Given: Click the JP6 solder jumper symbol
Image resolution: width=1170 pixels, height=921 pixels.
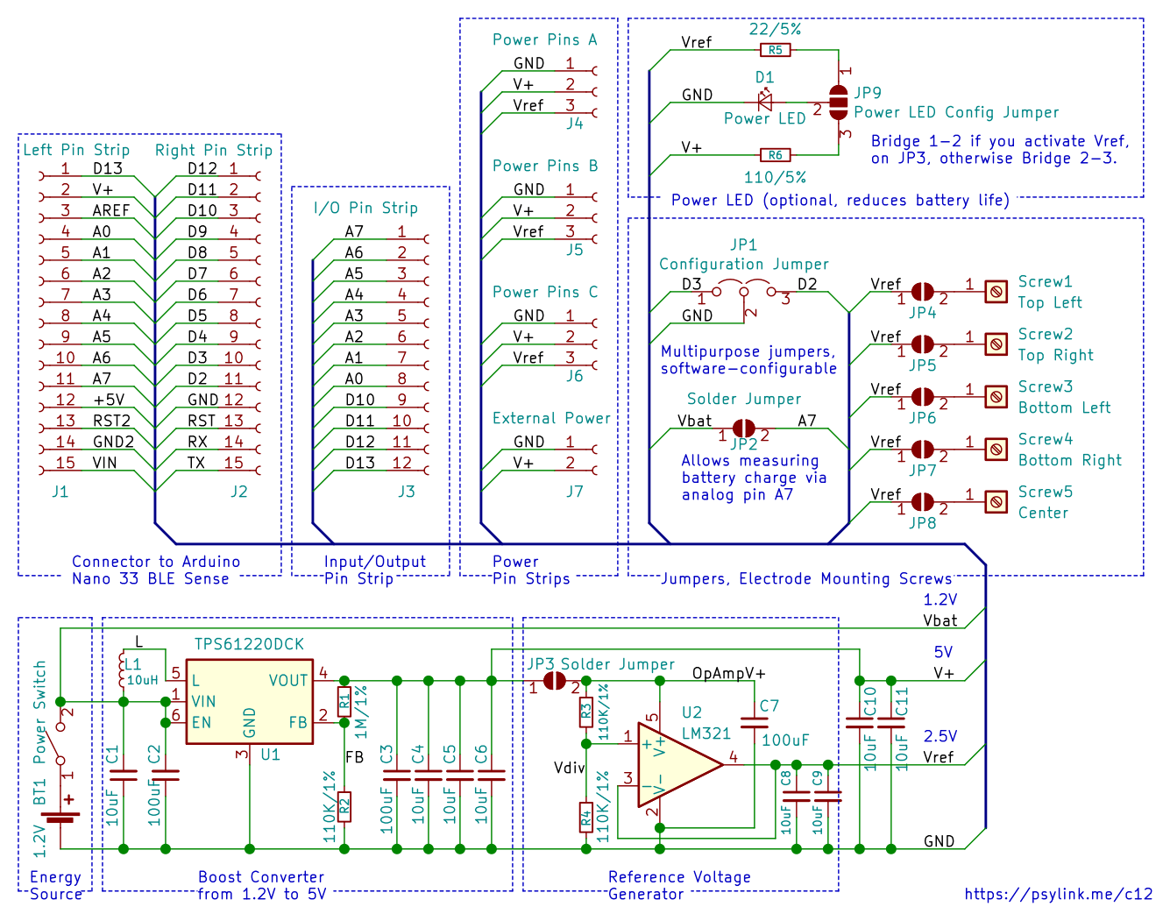Looking at the screenshot, I should [922, 397].
